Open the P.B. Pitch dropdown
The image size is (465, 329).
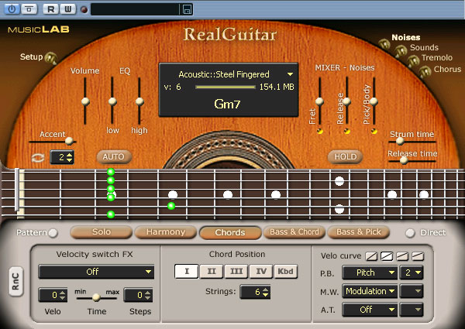tap(370, 272)
